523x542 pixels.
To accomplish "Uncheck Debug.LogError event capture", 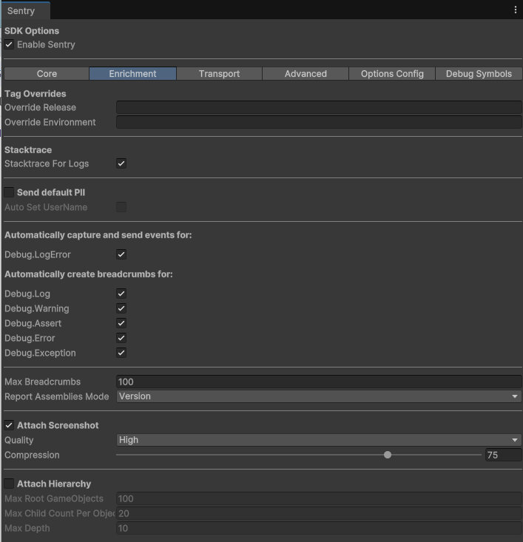I will [121, 254].
